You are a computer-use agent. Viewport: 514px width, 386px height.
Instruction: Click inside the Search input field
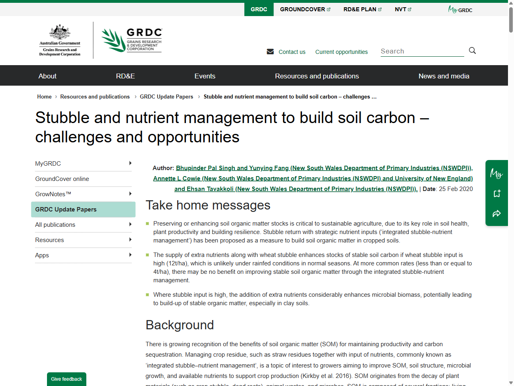tap(422, 51)
